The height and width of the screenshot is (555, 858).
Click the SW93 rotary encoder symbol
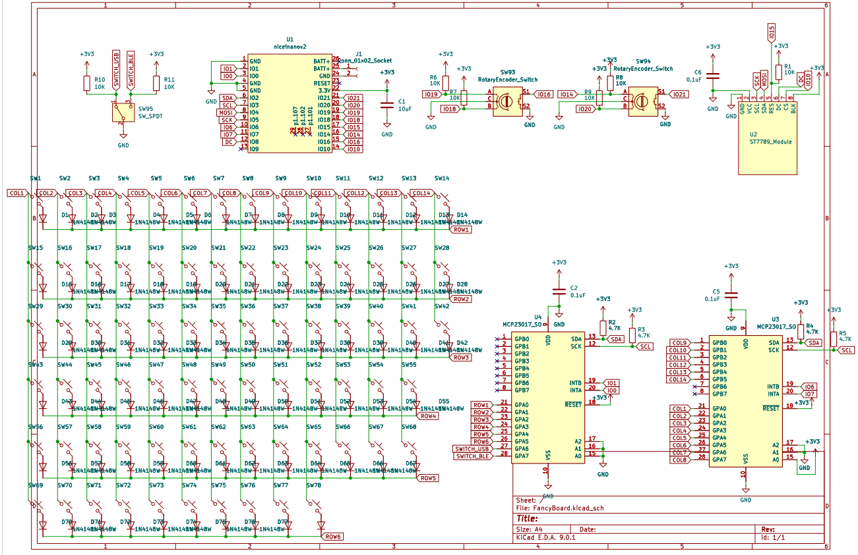[x=506, y=103]
